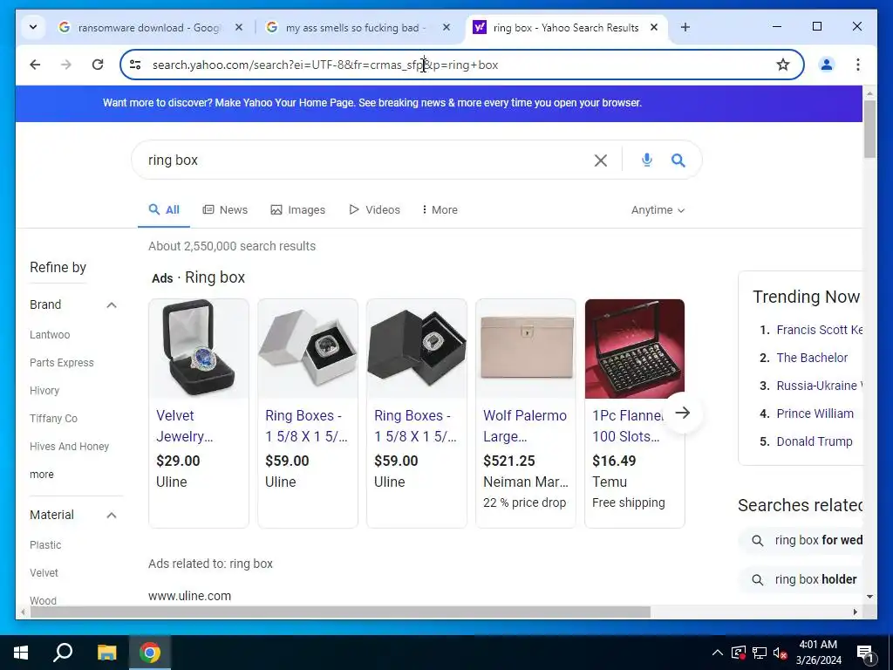
Task: Reload the current page
Action: pos(98,65)
